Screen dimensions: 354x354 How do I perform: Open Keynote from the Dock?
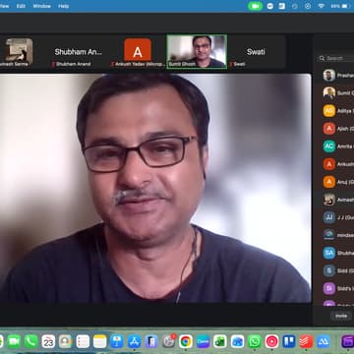pyautogui.click(x=117, y=341)
